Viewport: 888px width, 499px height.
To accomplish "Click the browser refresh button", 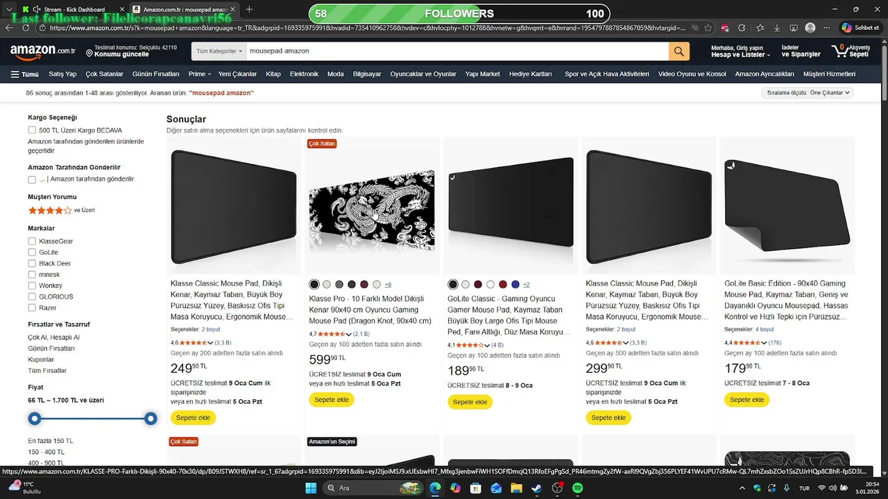I will coord(27,28).
